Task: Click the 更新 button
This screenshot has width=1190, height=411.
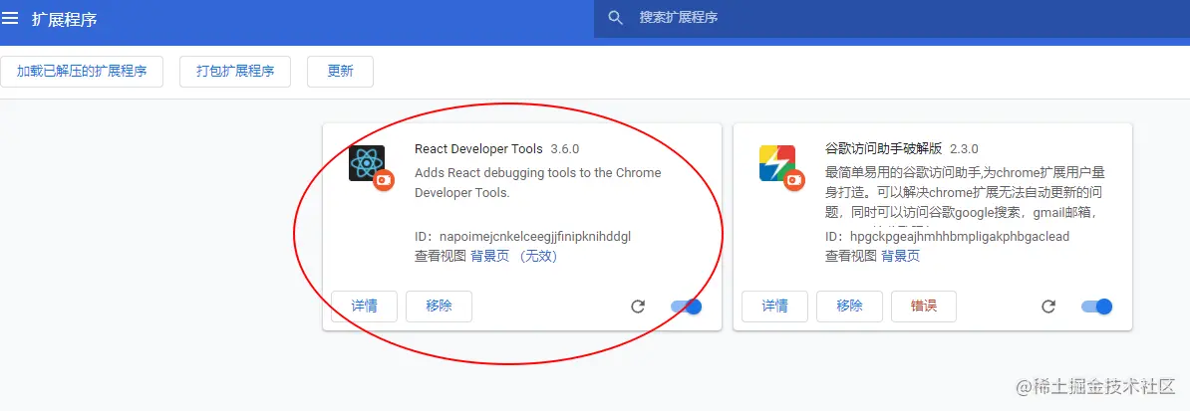Action: (340, 72)
